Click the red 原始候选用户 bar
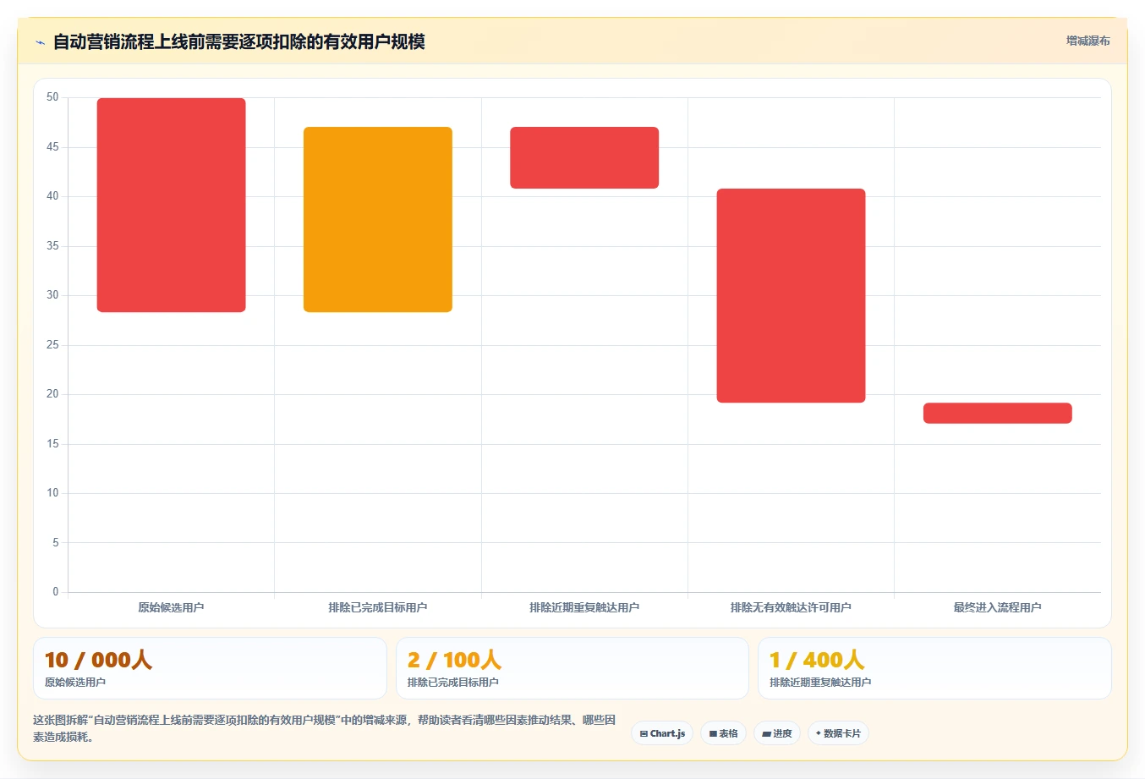1145x779 pixels. [x=172, y=205]
